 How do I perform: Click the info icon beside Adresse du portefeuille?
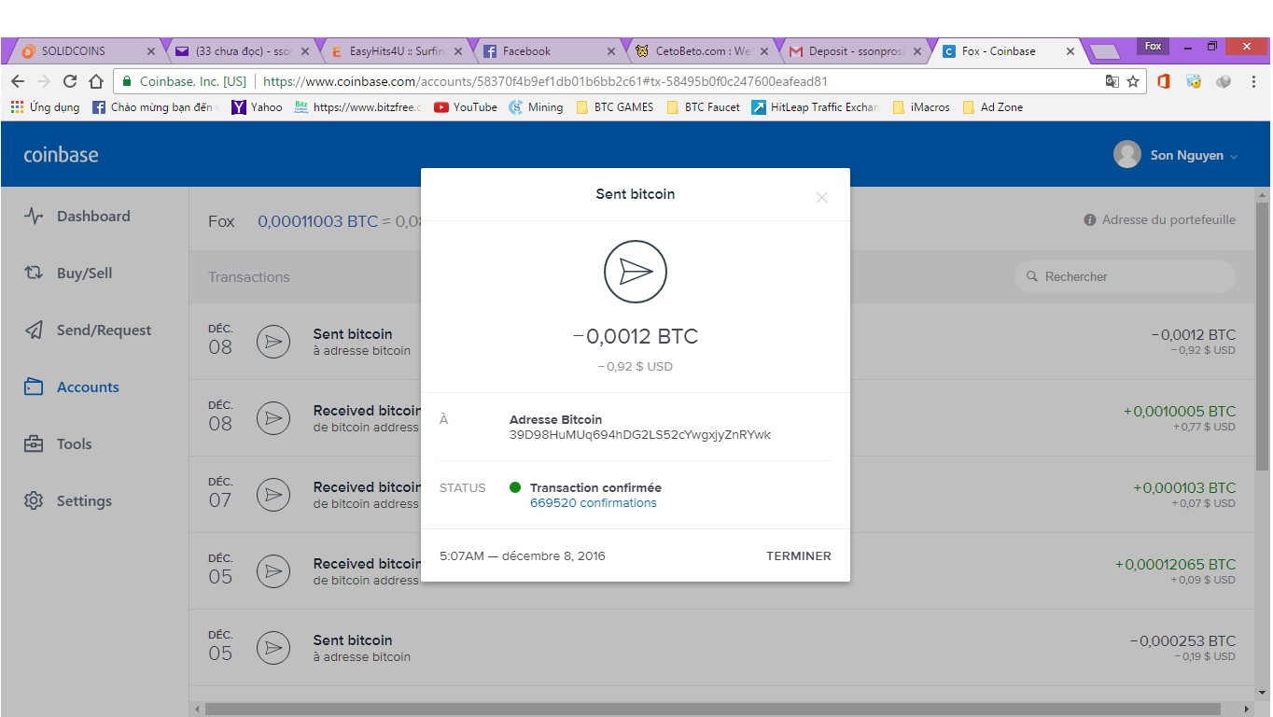click(x=1089, y=220)
